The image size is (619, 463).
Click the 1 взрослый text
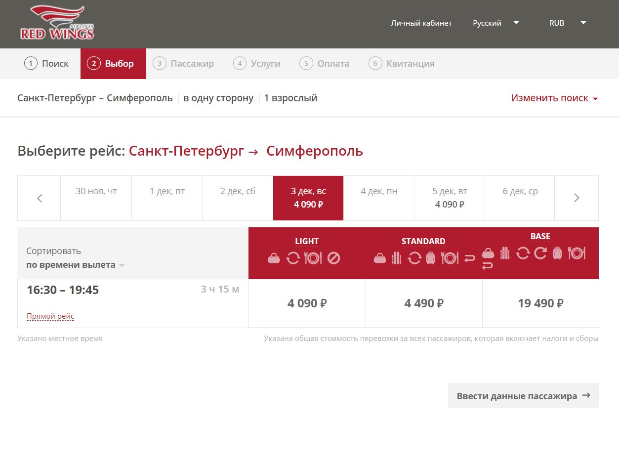291,98
